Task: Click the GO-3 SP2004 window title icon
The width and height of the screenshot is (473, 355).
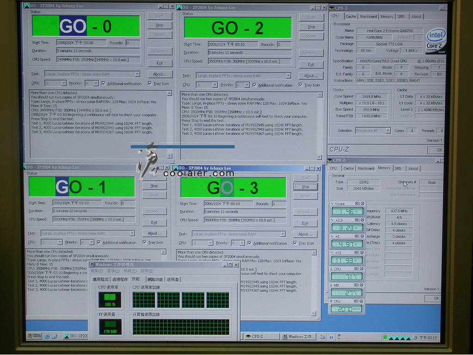Action: tap(175, 168)
